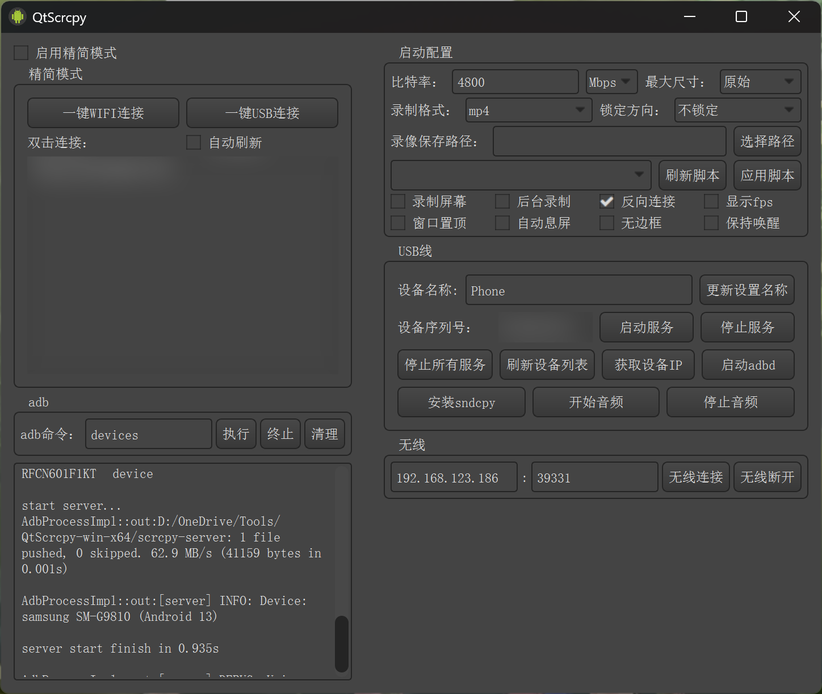This screenshot has height=694, width=822.
Task: Check the 后台录制 option
Action: [502, 201]
